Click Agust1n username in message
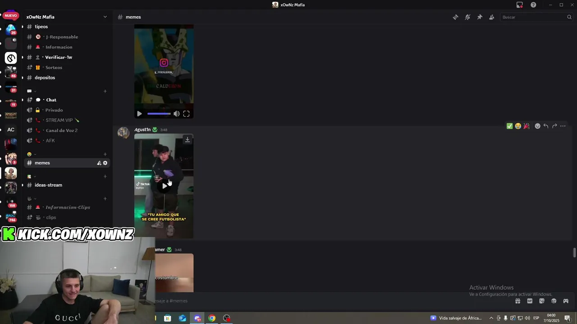Screen dimensions: 577x324 (x=142, y=130)
